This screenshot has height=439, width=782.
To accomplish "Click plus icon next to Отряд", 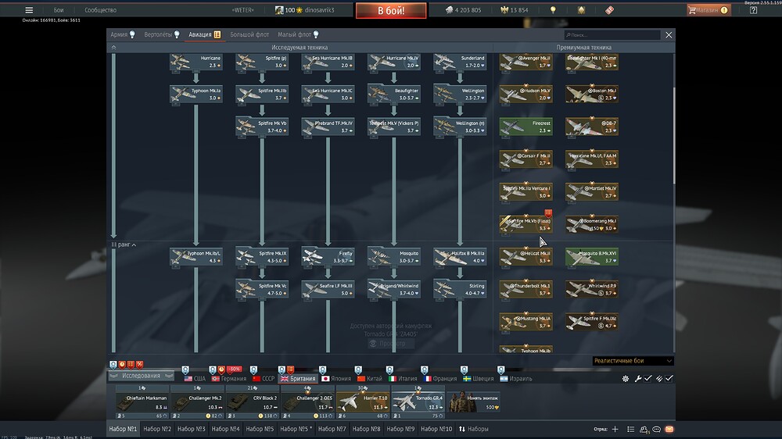I will [615, 429].
